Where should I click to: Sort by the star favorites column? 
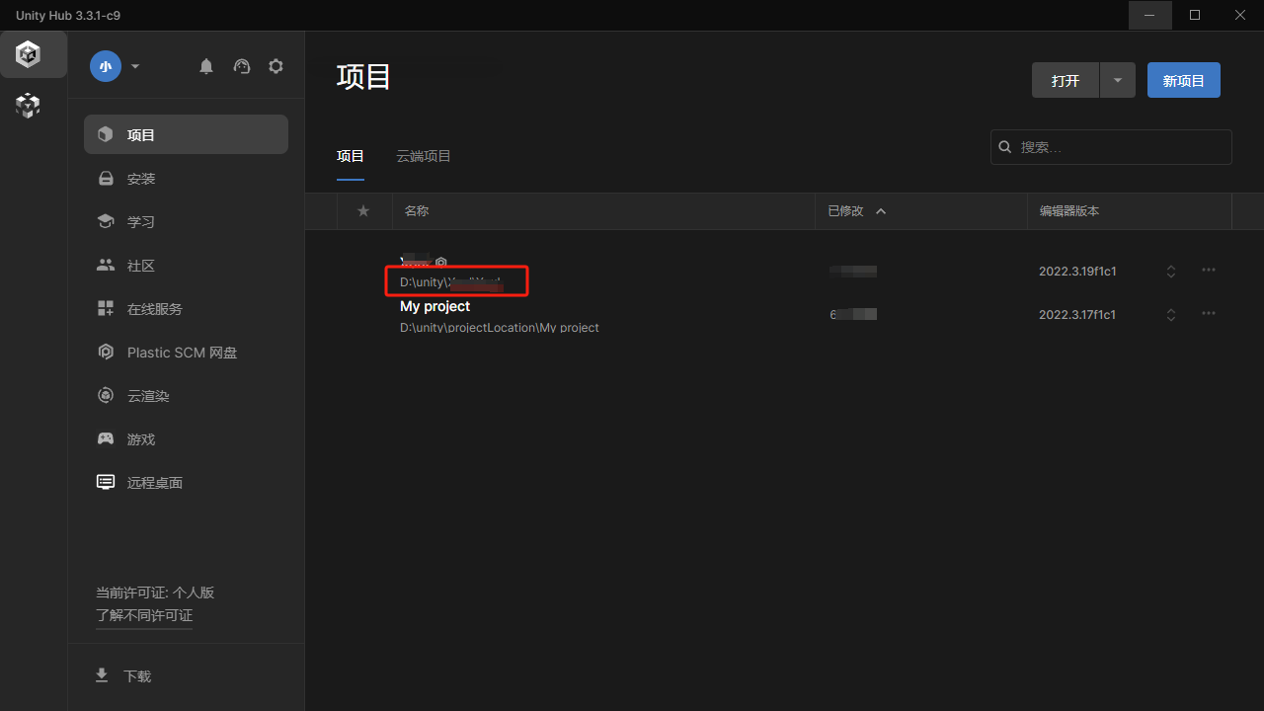(x=363, y=211)
